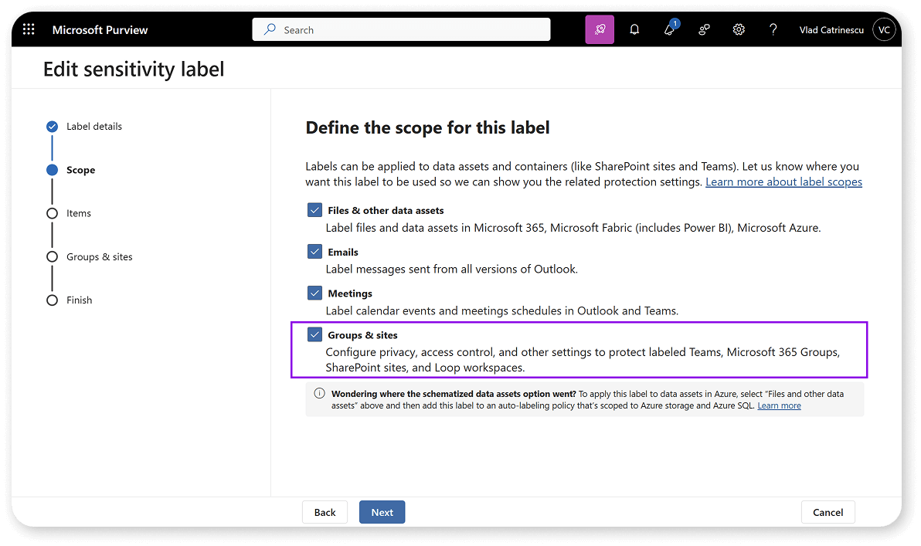This screenshot has width=921, height=546.
Task: Click the info icon in notice banner
Action: (x=319, y=393)
